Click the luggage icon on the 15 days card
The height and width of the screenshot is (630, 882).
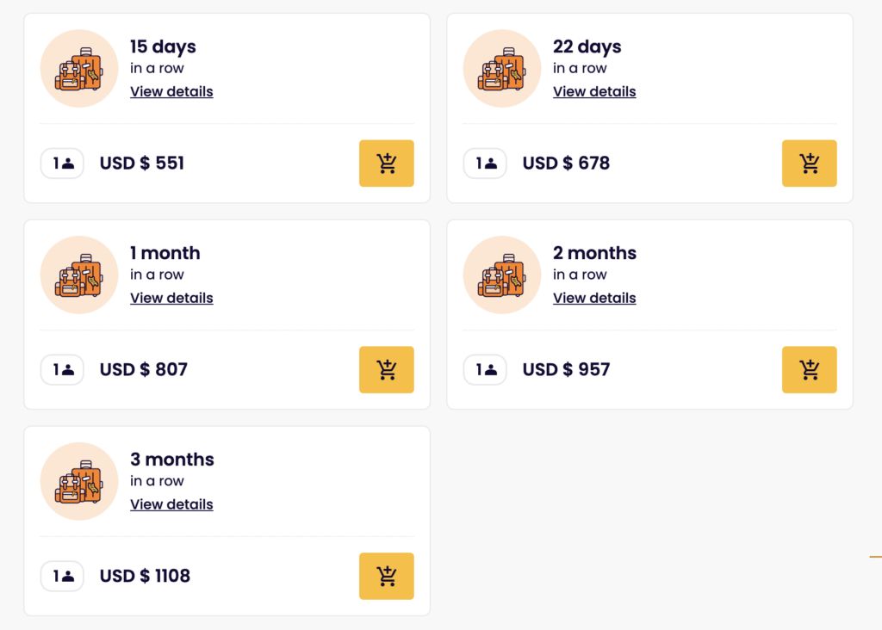[78, 68]
